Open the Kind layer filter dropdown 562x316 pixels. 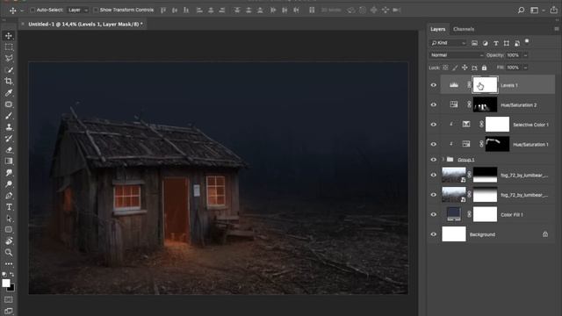point(448,43)
